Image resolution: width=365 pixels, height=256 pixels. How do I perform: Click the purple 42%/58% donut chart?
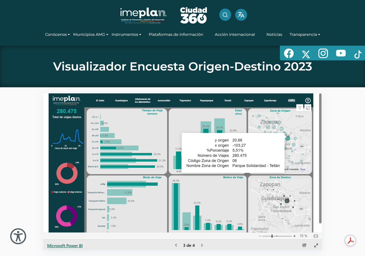66,216
